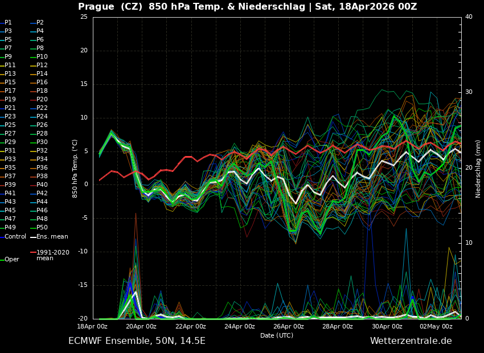
Task: Click the 25 value on temperature axis
Action: pyautogui.click(x=84, y=17)
